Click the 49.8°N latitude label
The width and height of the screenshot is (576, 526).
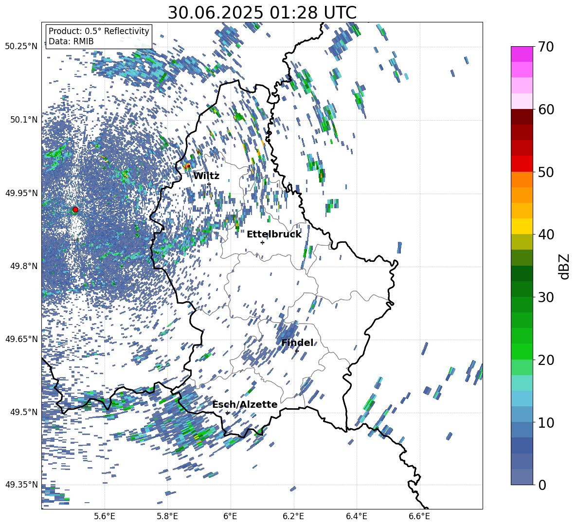[x=24, y=266]
